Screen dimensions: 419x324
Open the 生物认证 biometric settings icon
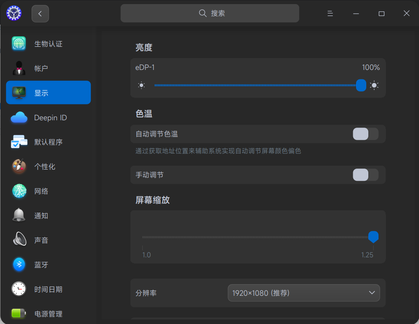tap(18, 43)
